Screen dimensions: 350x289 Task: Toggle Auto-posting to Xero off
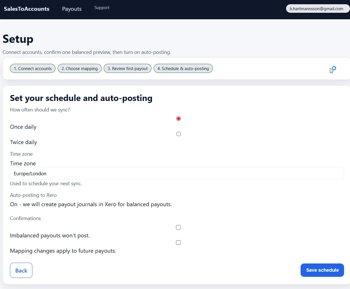[91, 204]
